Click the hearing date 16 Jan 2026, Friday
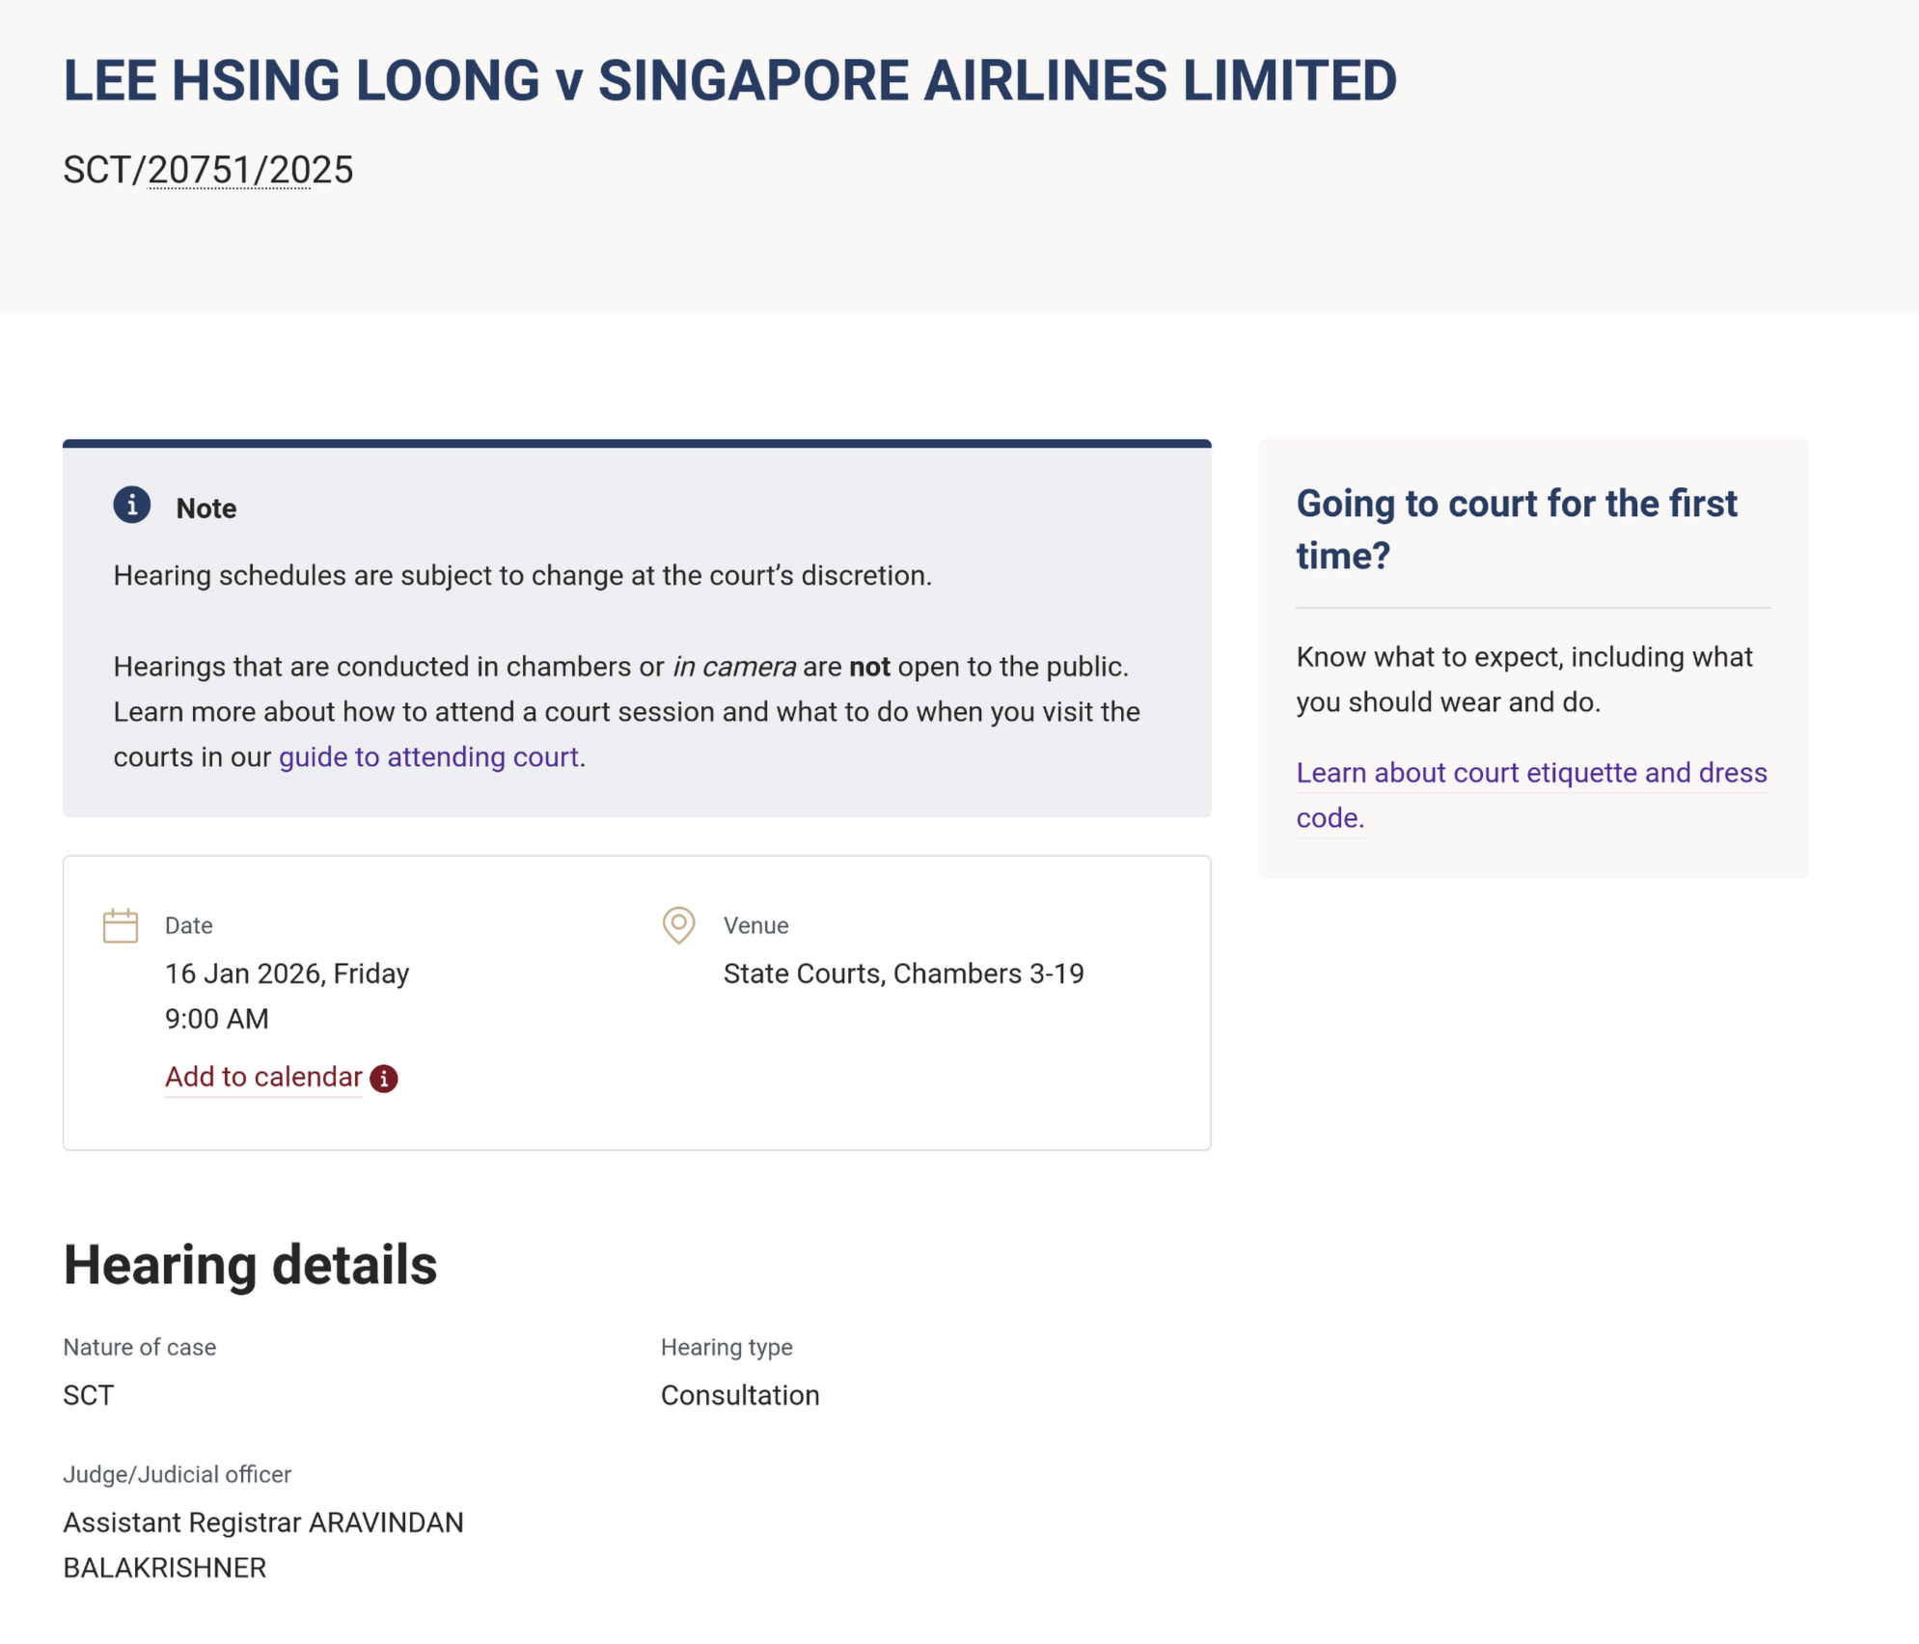The image size is (1919, 1644). pyautogui.click(x=287, y=973)
